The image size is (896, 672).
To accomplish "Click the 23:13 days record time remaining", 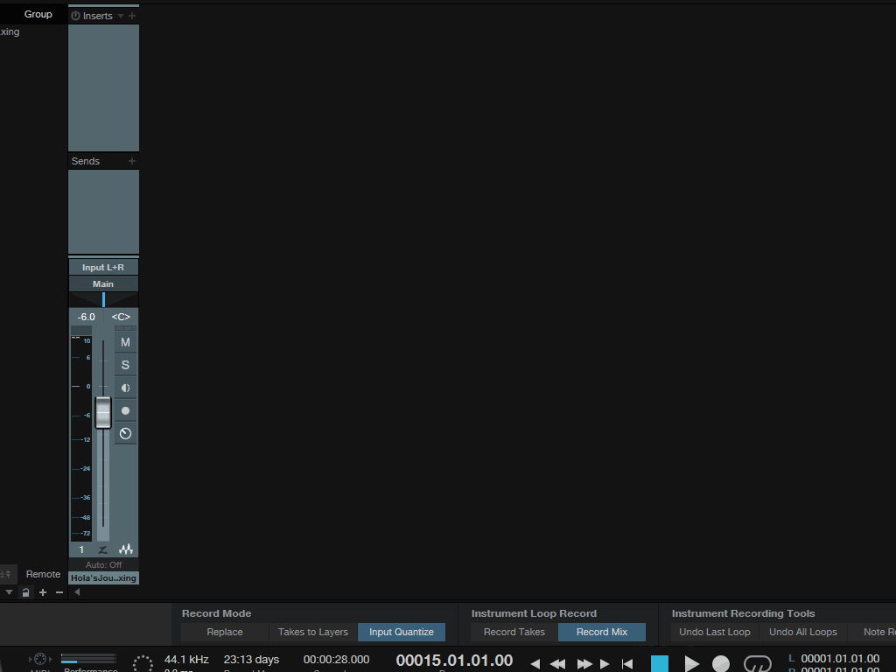I will click(x=251, y=660).
